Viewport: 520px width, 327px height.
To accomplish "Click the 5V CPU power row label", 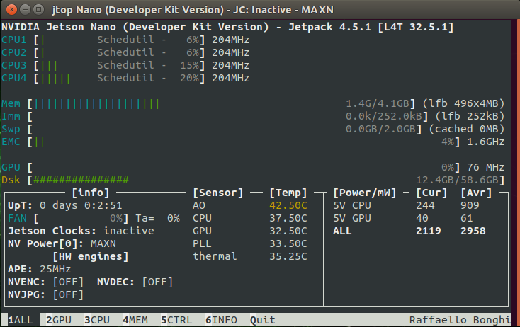I will [352, 206].
